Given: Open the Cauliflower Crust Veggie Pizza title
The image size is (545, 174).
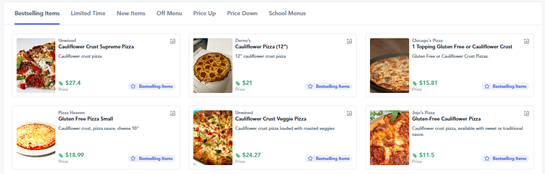Looking at the screenshot, I should click(271, 119).
